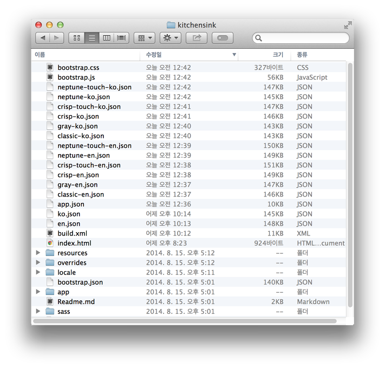This screenshot has width=385, height=368.
Task: Click the full screen arrows icon
Action: (348, 25)
